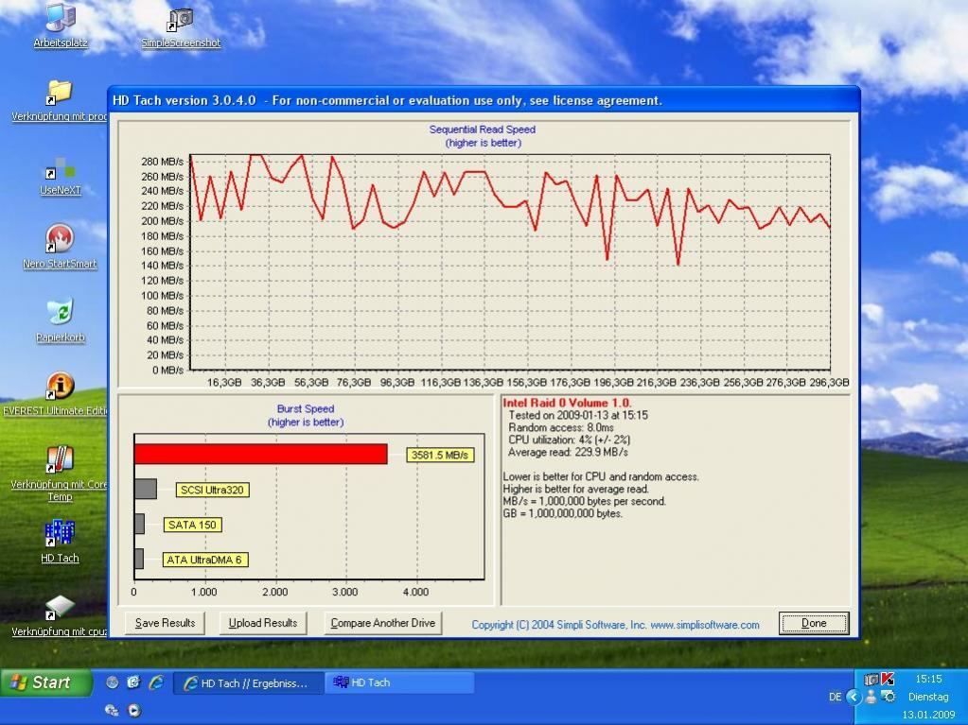This screenshot has width=968, height=725.
Task: Click the Average read: 229.9 MB/s text
Action: pyautogui.click(x=568, y=452)
